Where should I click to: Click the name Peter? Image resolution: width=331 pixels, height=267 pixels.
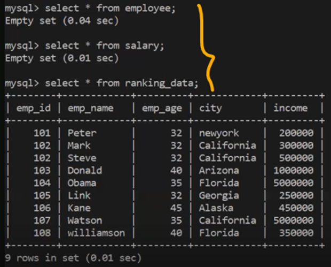[82, 133]
